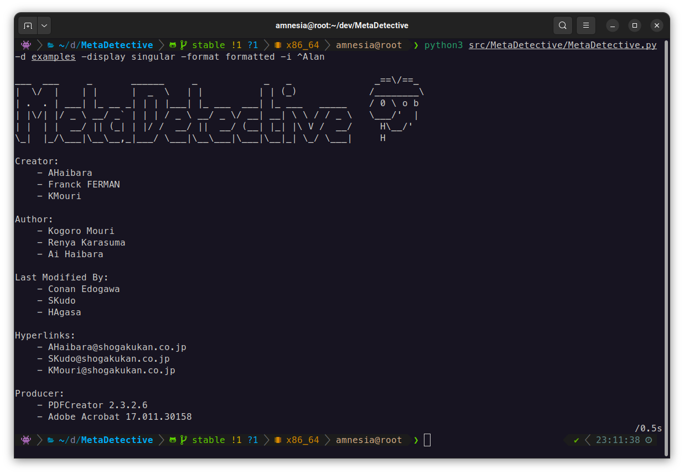This screenshot has height=474, width=684.
Task: Click the GitHub octocat icon beside stable
Action: pos(173,45)
